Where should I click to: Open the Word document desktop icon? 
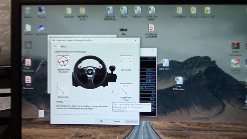[110, 13]
